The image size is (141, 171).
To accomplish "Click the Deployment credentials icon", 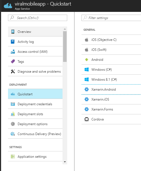I will click(13, 104).
